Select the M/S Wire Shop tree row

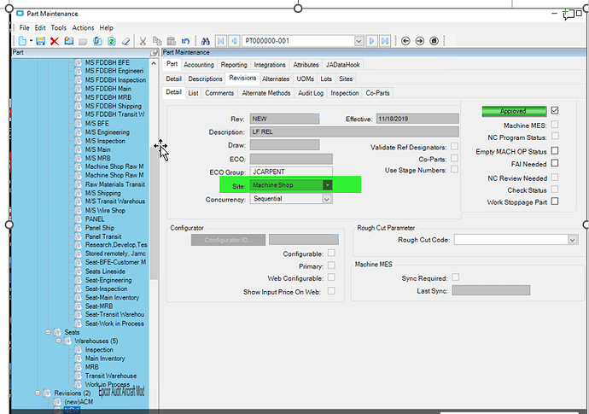pyautogui.click(x=105, y=210)
